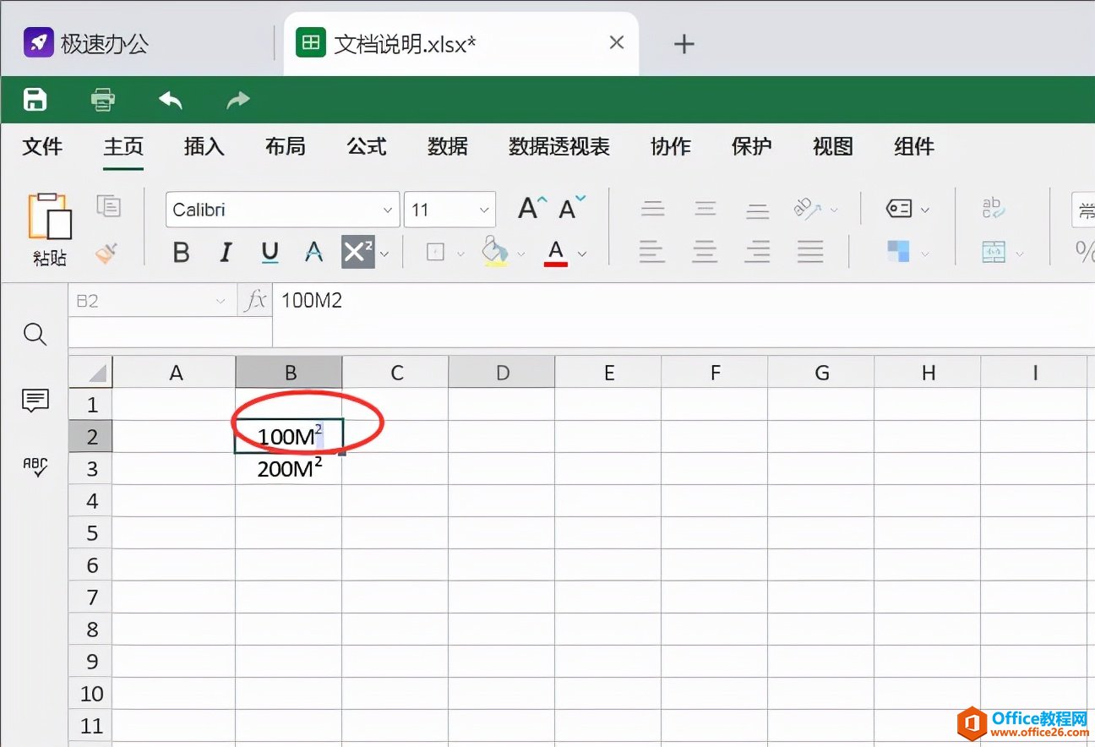Open the spell check tool in the sidebar
The height and width of the screenshot is (747, 1095).
[35, 466]
